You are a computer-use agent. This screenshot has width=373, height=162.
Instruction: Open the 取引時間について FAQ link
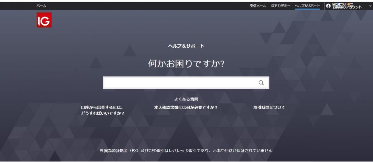tap(269, 108)
